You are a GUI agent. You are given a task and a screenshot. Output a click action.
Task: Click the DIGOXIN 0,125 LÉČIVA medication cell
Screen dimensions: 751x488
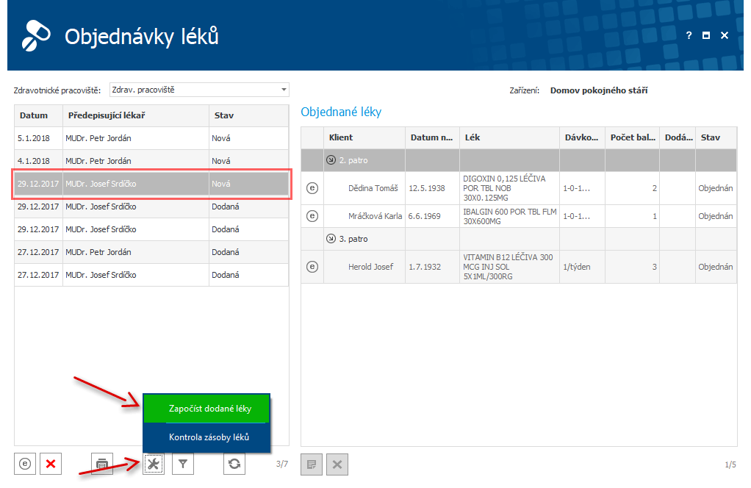point(510,188)
